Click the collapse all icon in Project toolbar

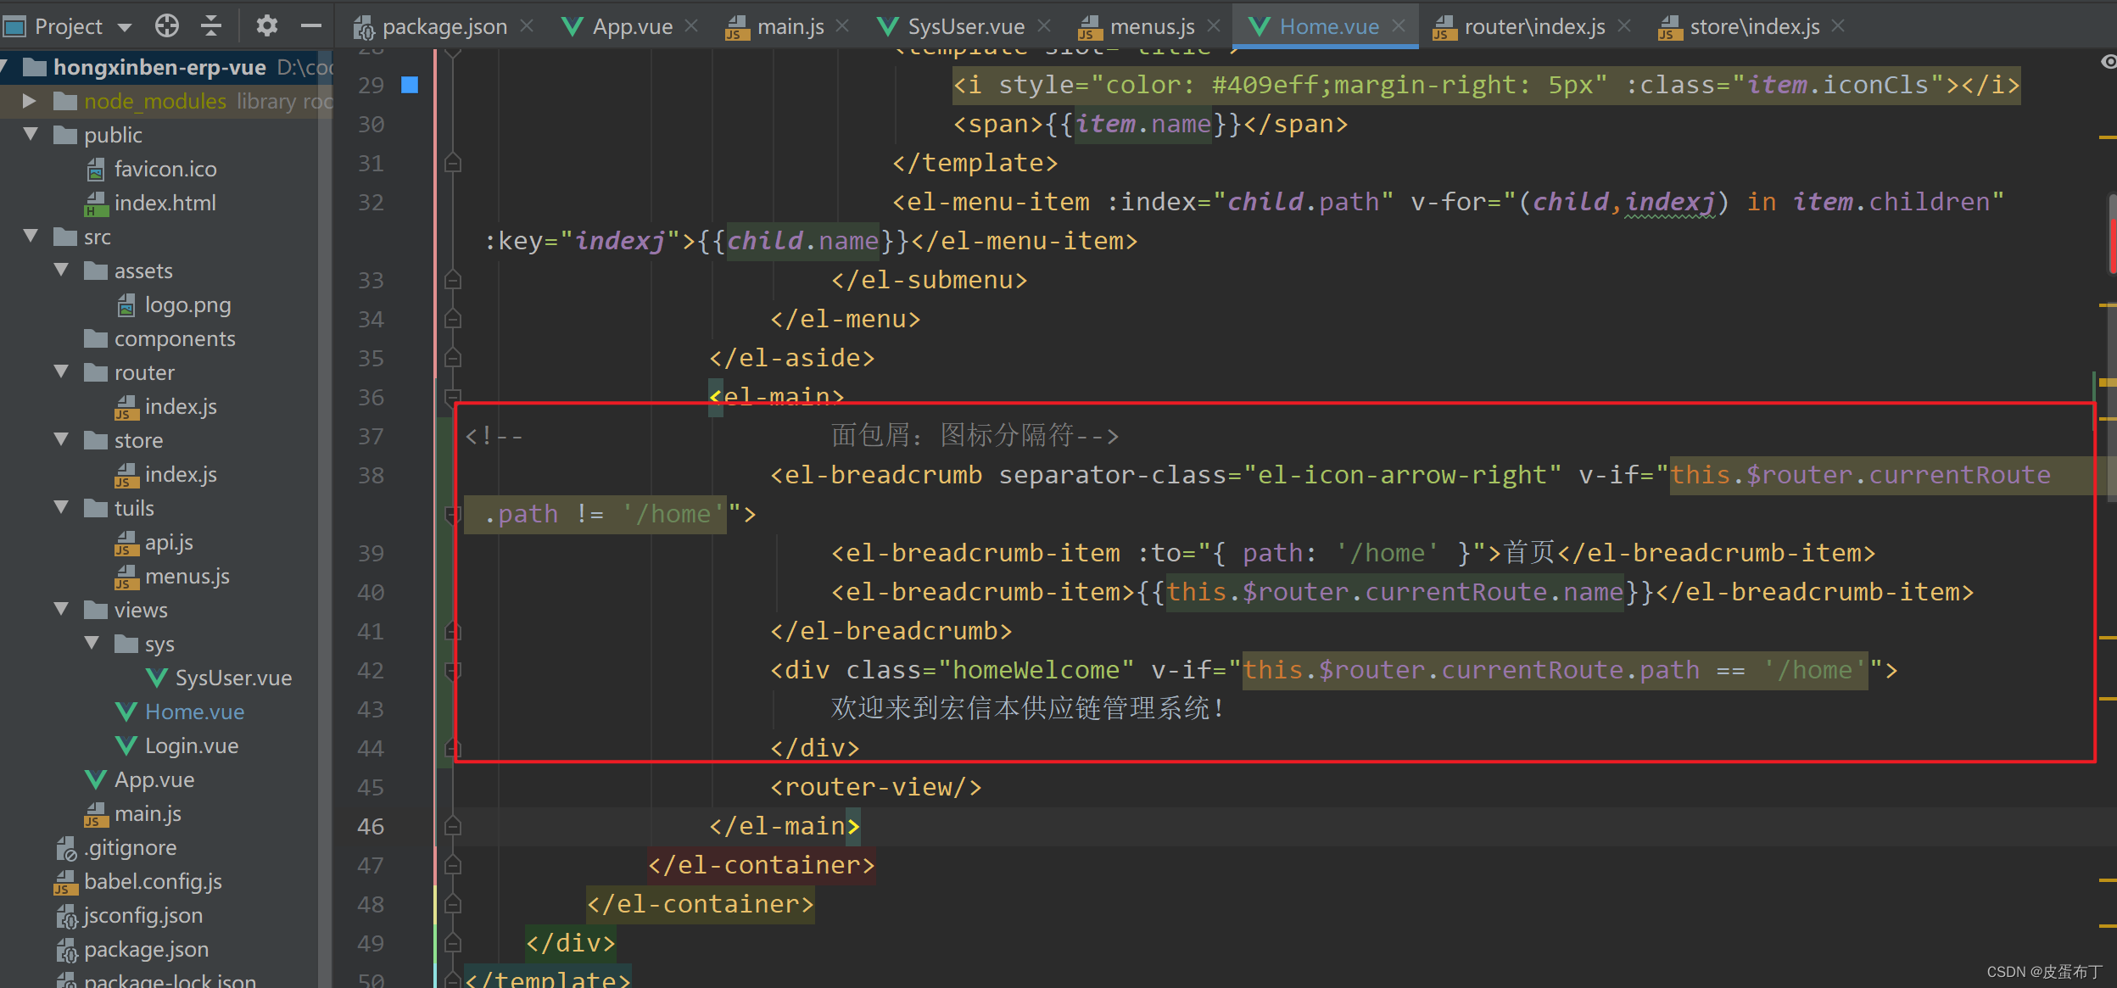(x=211, y=26)
